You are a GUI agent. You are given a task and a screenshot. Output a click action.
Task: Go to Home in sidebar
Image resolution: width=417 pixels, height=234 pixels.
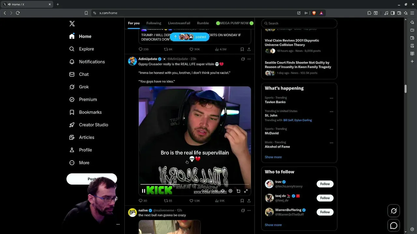point(80,36)
